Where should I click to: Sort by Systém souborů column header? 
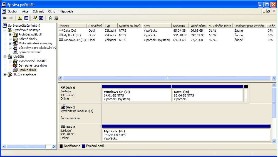click(x=130, y=26)
